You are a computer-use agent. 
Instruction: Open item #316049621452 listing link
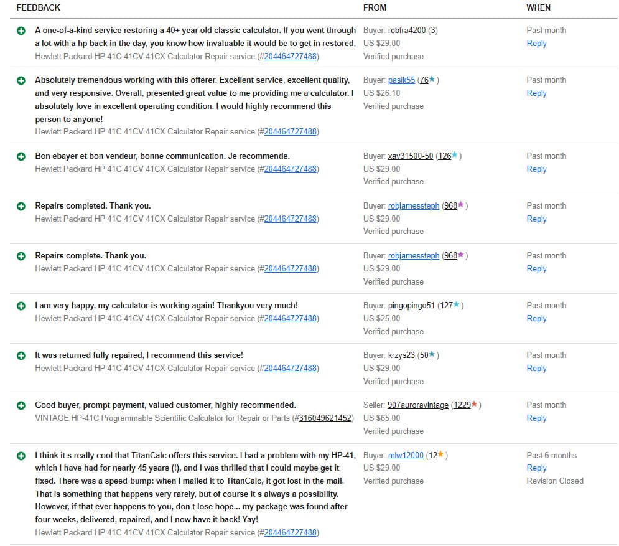click(x=325, y=418)
